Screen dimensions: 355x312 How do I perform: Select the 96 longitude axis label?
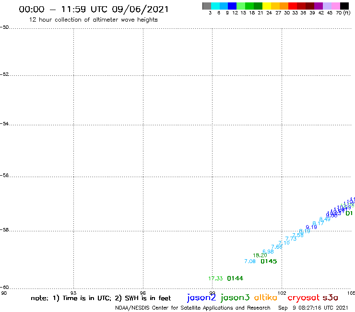143,293
